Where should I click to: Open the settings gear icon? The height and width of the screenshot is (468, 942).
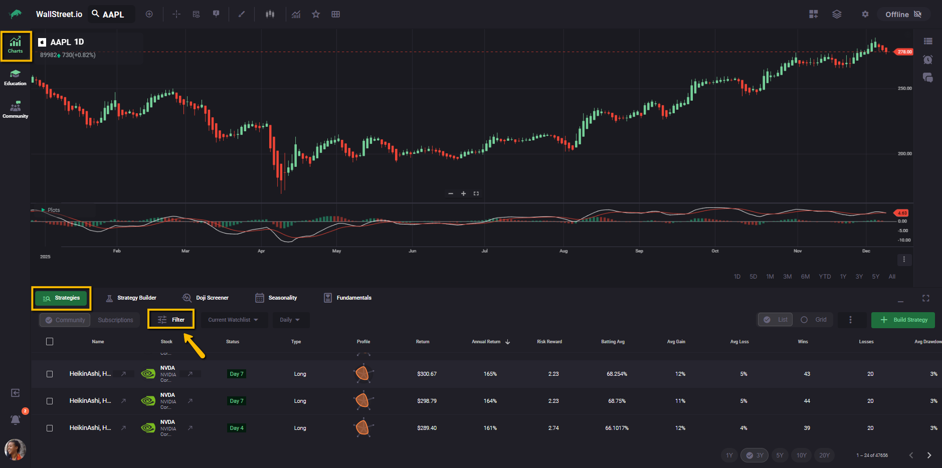(865, 15)
